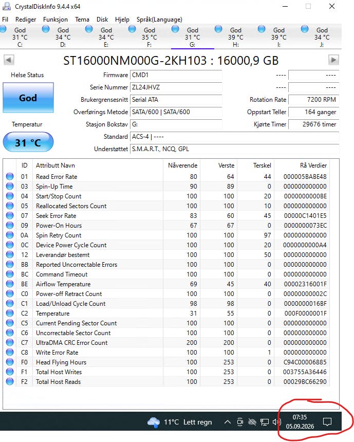The image size is (354, 442).
Task: Click status orb for Spin Retry Count
Action: click(x=10, y=235)
